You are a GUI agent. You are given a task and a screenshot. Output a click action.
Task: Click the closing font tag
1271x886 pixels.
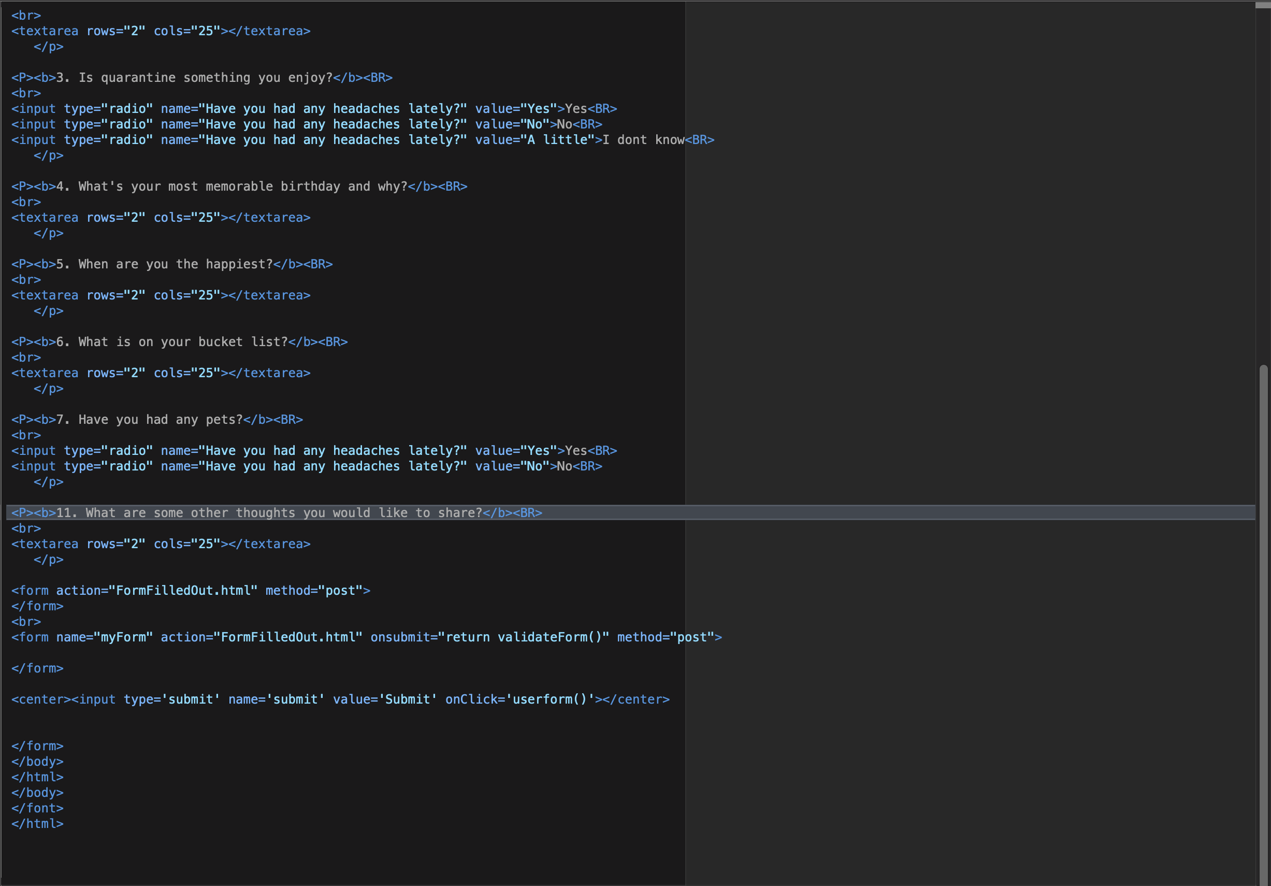[x=37, y=808]
